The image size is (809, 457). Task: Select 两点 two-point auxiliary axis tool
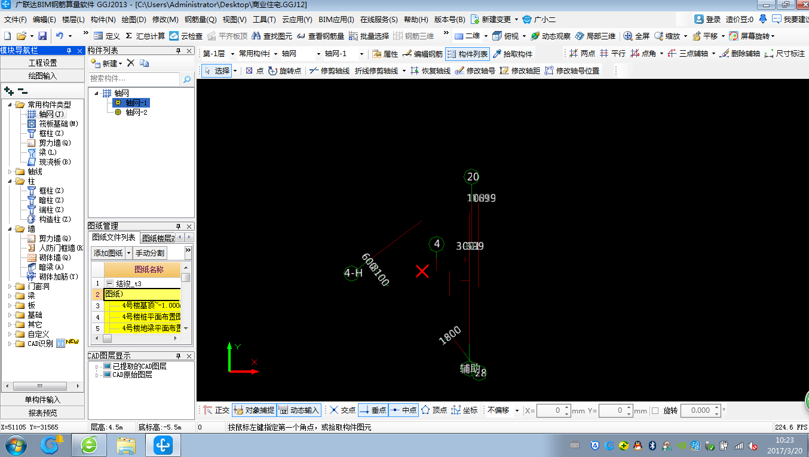click(x=582, y=54)
